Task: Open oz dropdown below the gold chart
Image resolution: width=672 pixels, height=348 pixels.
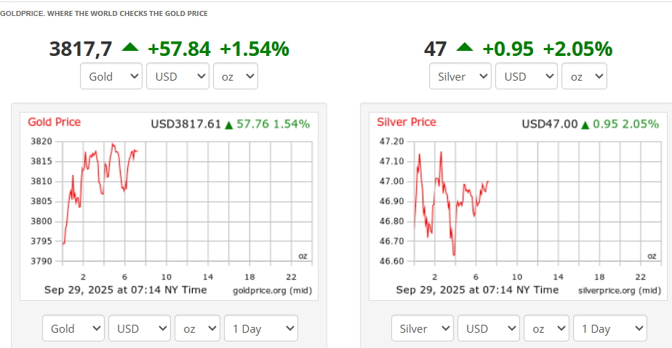Action: coord(197,328)
